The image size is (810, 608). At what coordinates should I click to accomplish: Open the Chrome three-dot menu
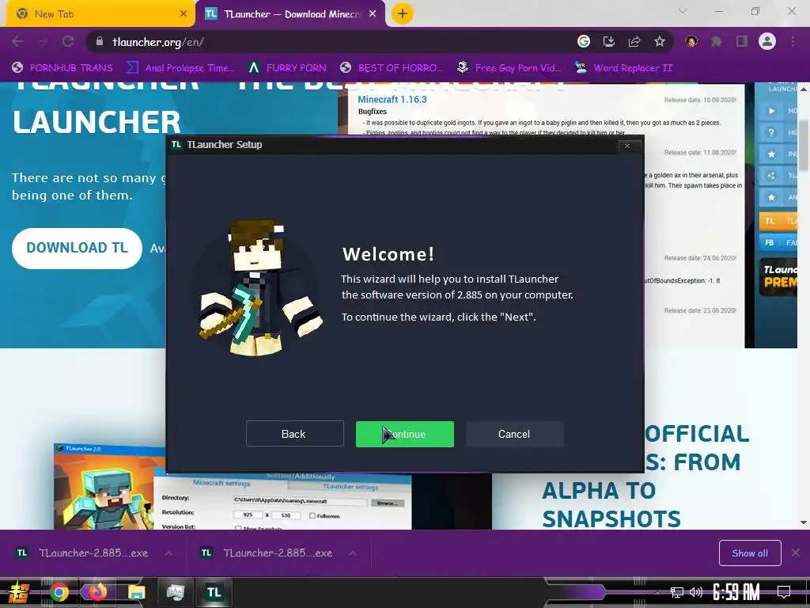793,41
